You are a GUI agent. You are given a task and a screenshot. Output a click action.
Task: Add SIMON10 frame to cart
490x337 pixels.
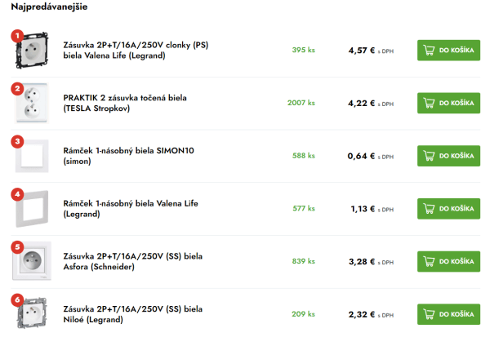coord(448,156)
